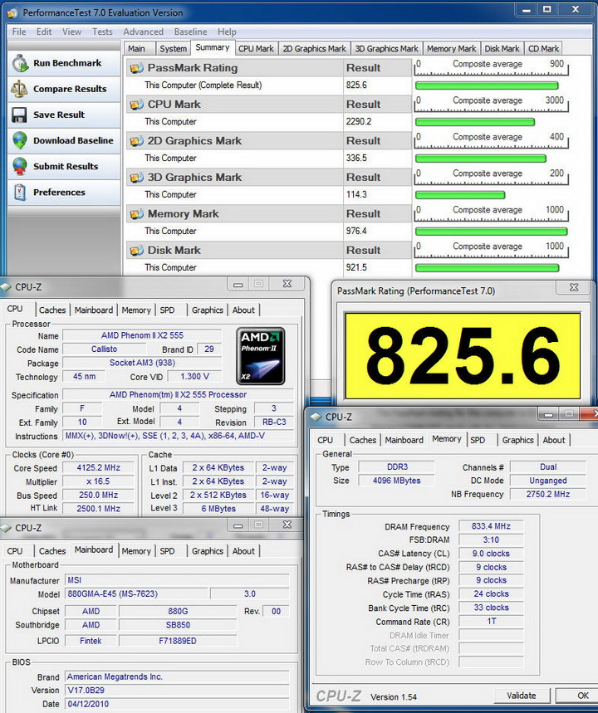Open the Help menu
Screen dimensions: 598x713
point(227,32)
